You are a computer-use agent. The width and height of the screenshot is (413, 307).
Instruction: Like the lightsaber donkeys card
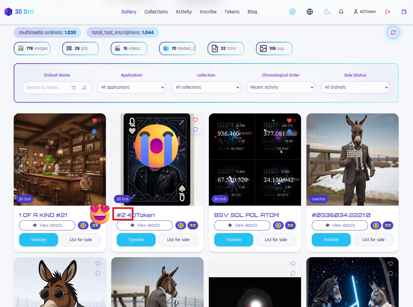click(391, 264)
